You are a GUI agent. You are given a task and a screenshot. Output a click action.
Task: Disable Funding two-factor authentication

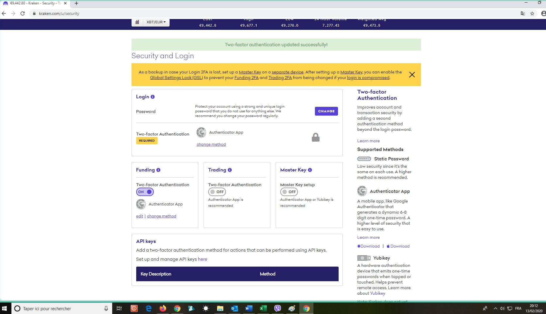click(145, 192)
